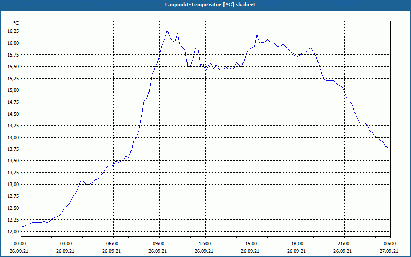
Task: Click the 13,00 y-axis value
Action: tap(13, 185)
